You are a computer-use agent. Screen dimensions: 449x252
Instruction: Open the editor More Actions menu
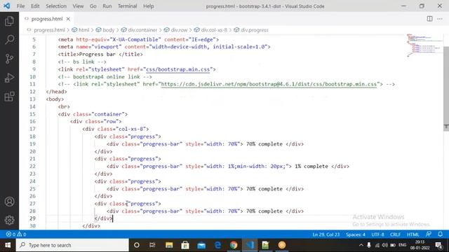(440, 19)
